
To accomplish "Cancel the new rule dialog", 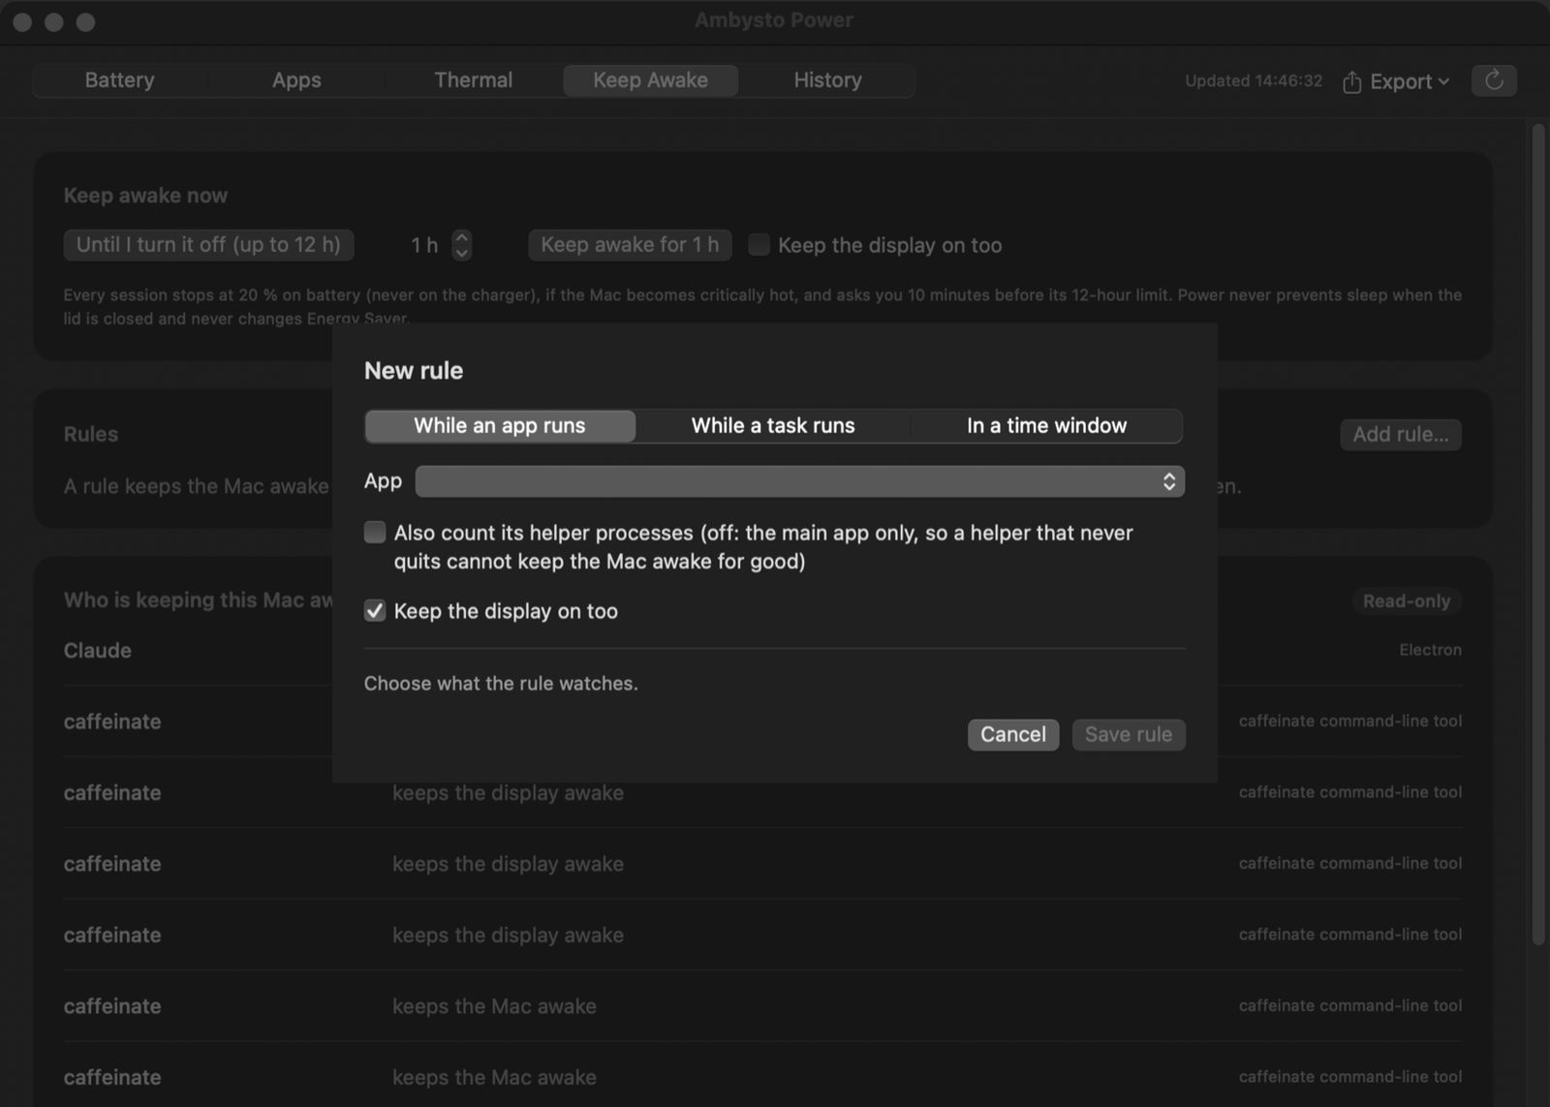I will 1012,735.
